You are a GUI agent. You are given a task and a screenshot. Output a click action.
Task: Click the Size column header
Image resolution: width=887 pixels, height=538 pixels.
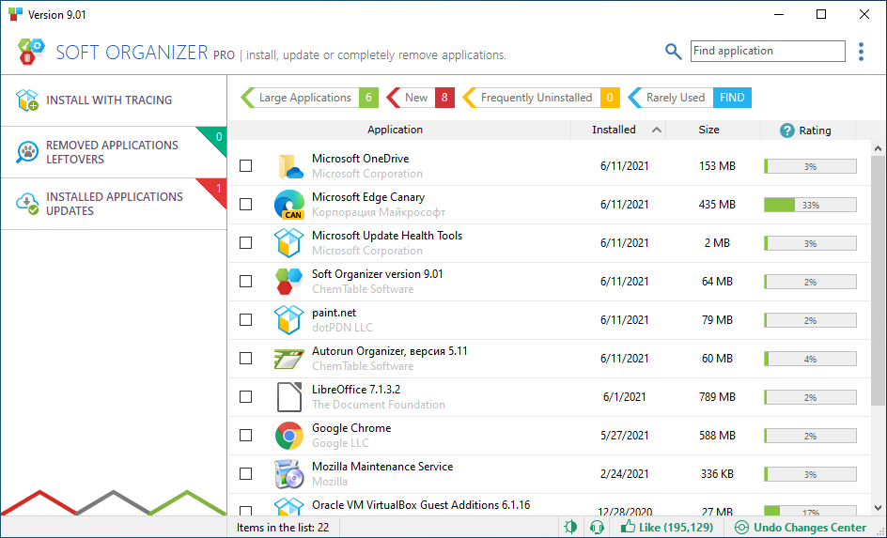tap(708, 130)
